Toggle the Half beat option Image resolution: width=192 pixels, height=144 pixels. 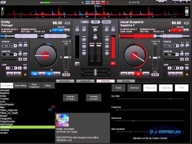[x=134, y=88]
